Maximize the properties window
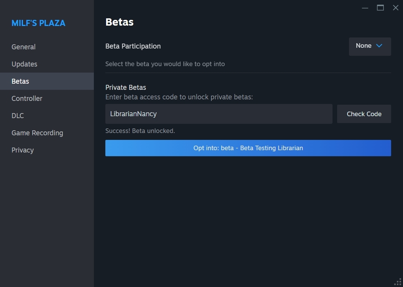 pos(380,8)
